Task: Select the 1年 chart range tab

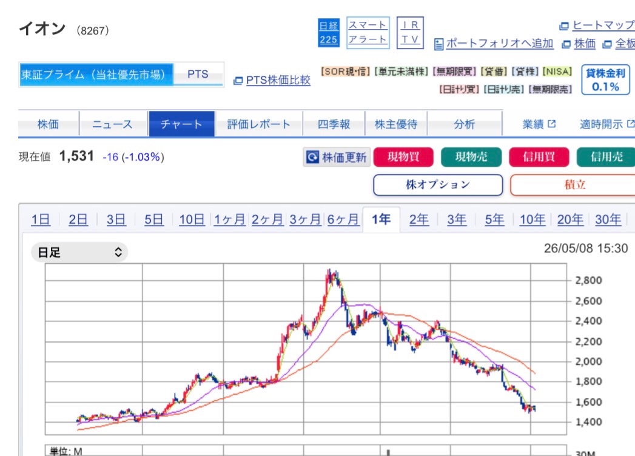Action: click(x=381, y=220)
